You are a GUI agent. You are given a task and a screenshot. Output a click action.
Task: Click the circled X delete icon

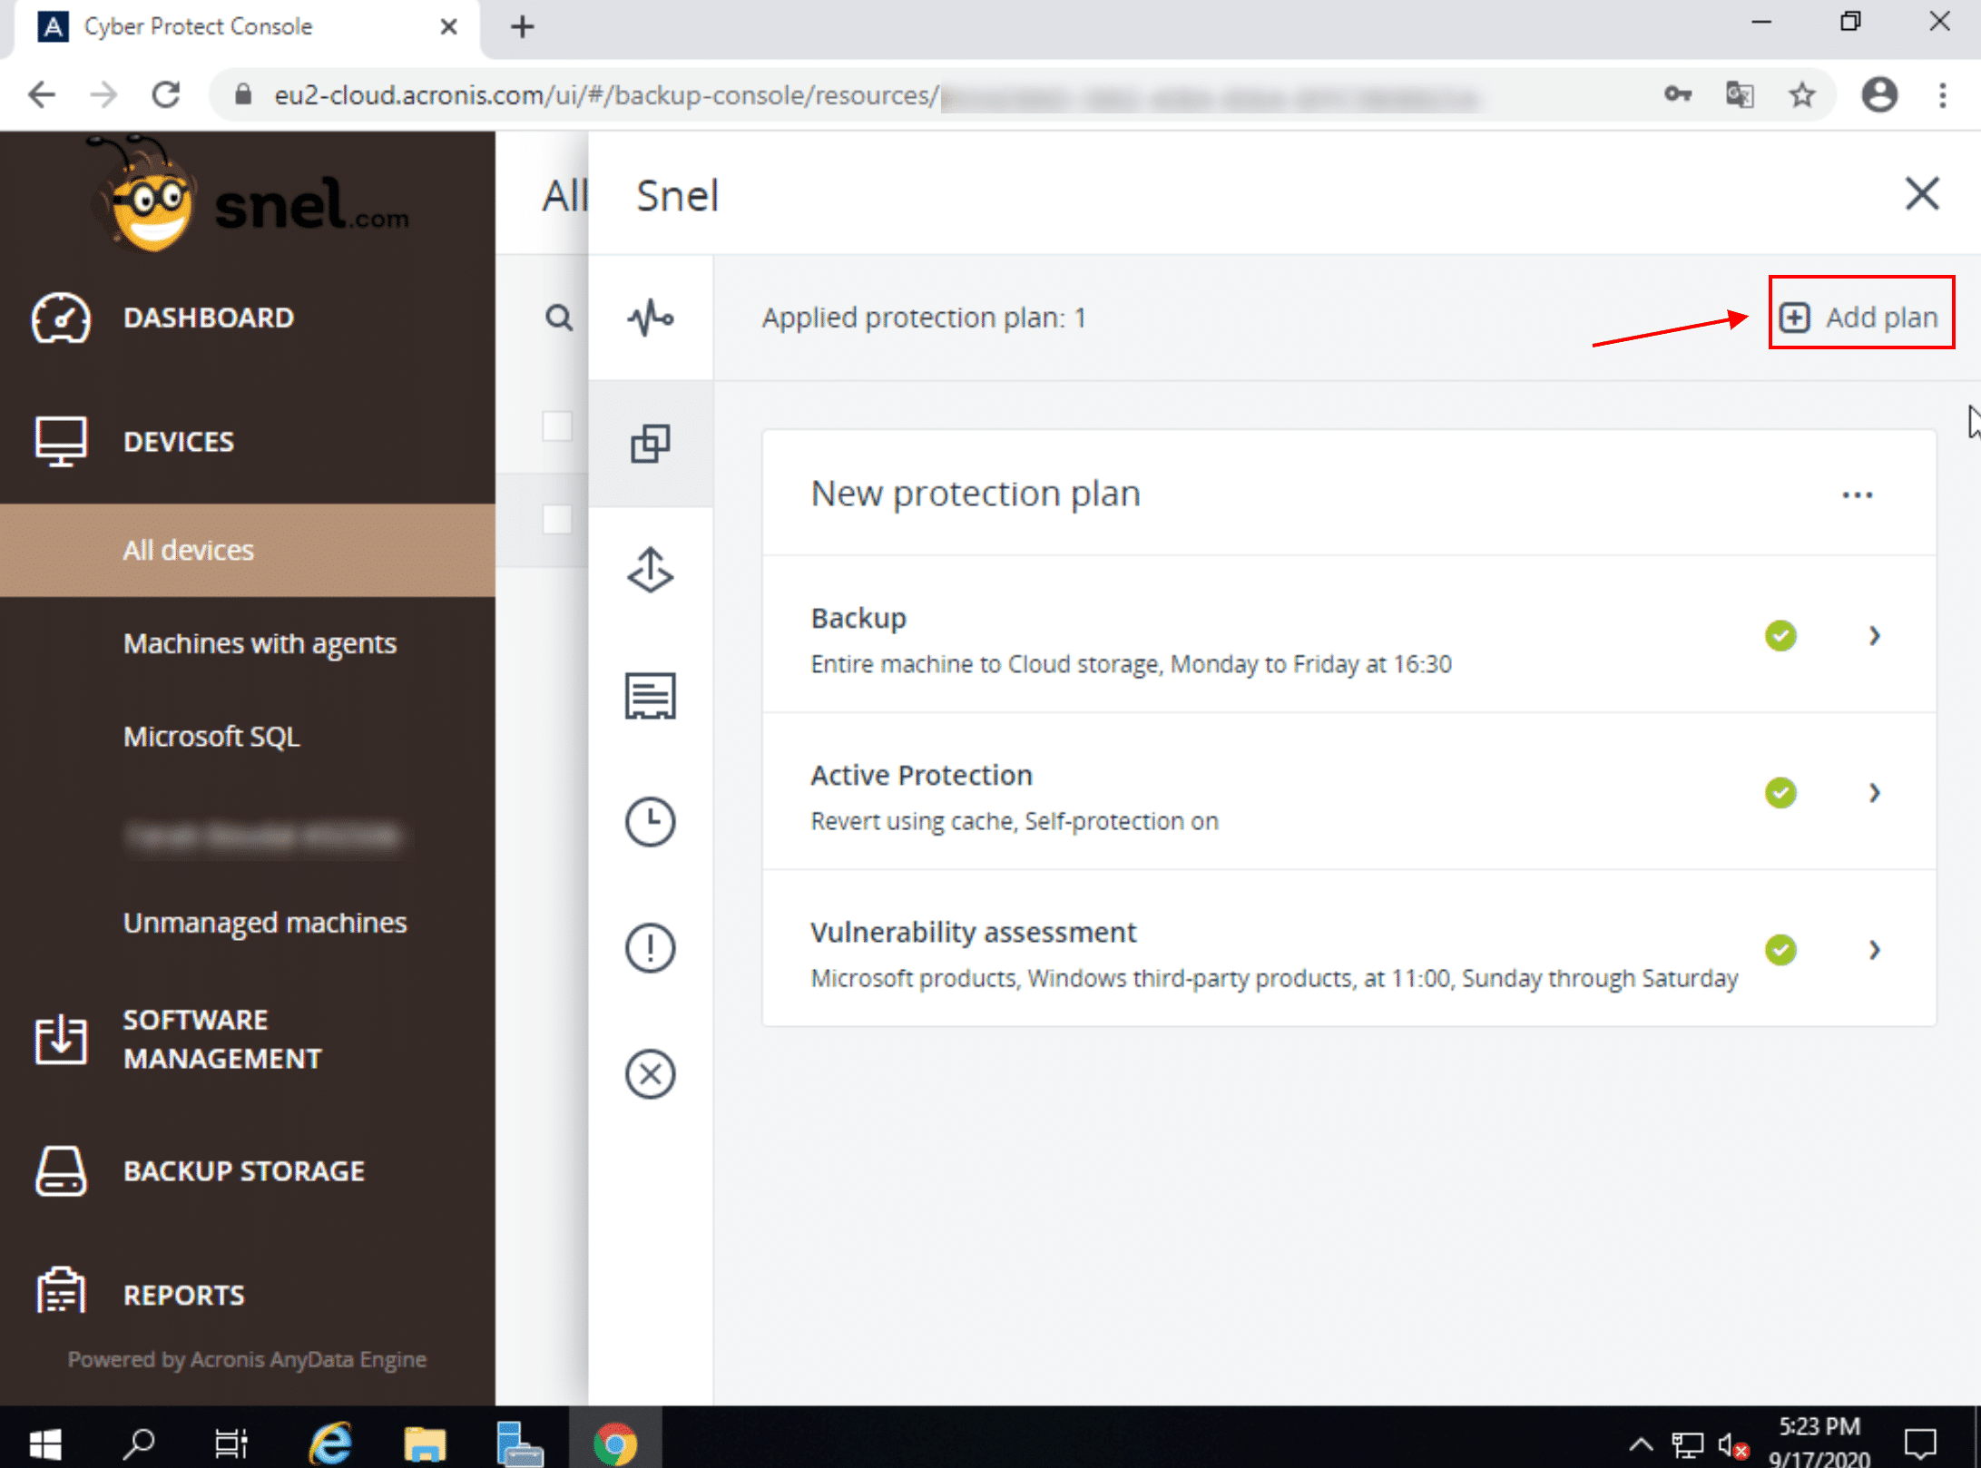[650, 1074]
